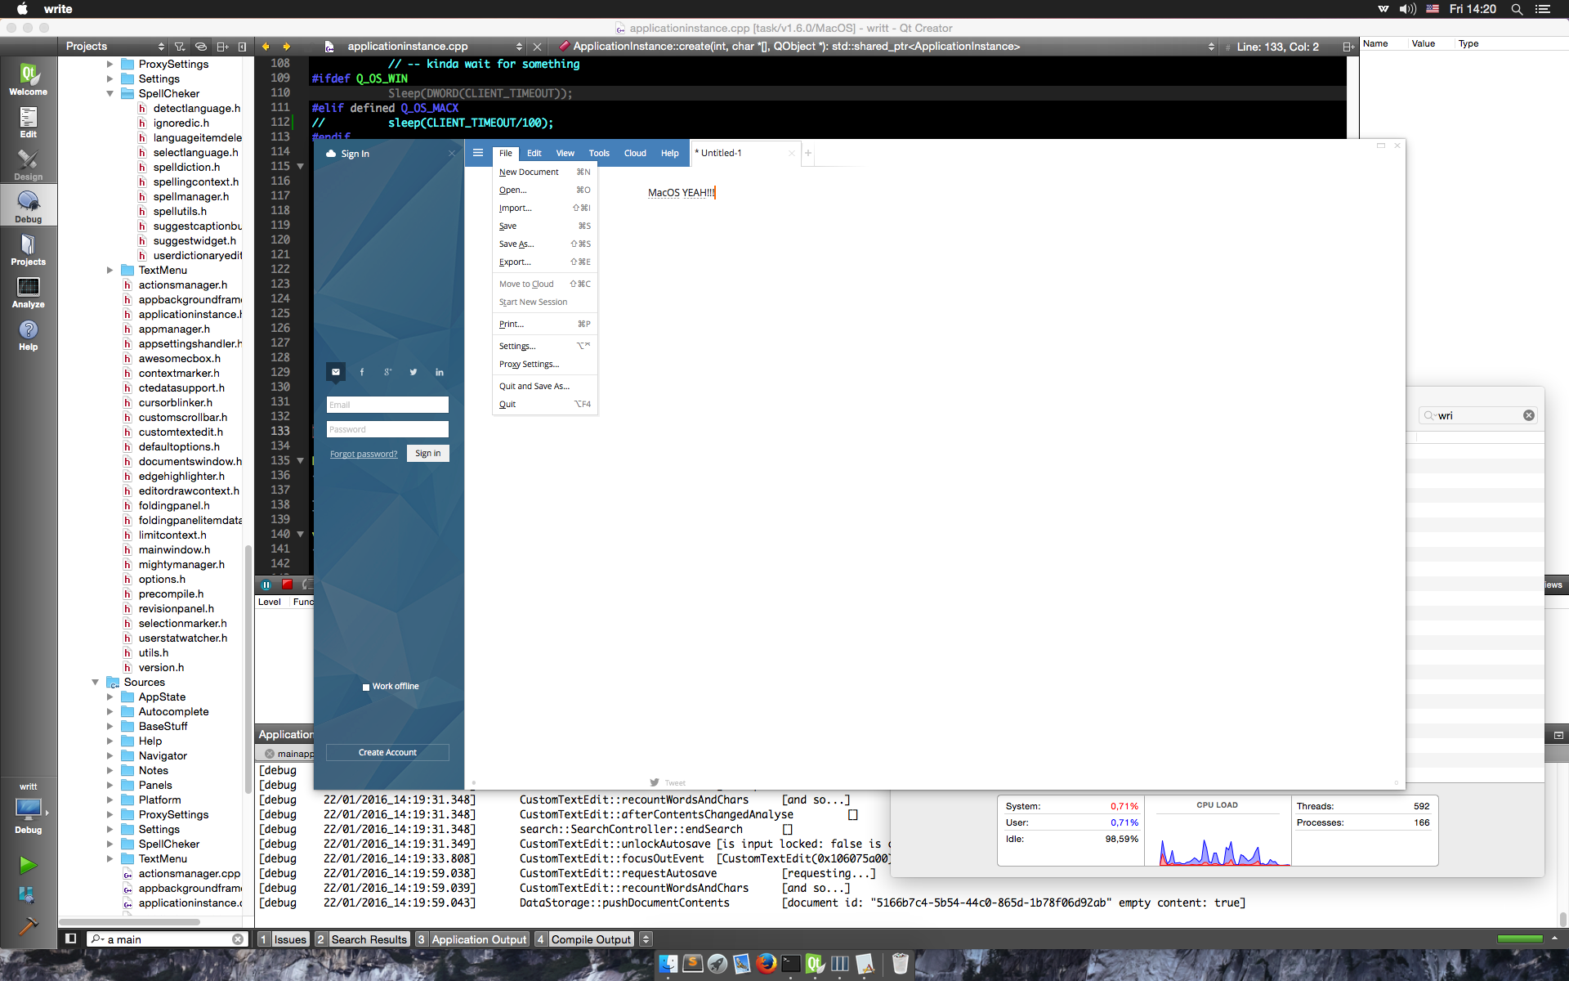Click the green Run button
1569x981 pixels.
coord(28,864)
